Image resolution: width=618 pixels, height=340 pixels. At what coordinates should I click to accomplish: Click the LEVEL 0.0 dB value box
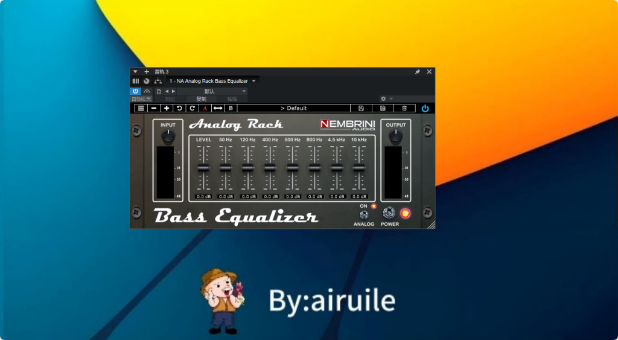coord(204,196)
